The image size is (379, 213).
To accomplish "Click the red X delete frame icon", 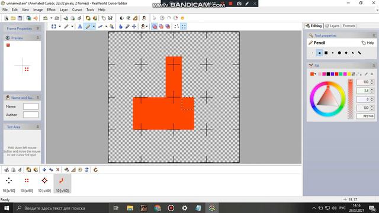I will pyautogui.click(x=58, y=170).
